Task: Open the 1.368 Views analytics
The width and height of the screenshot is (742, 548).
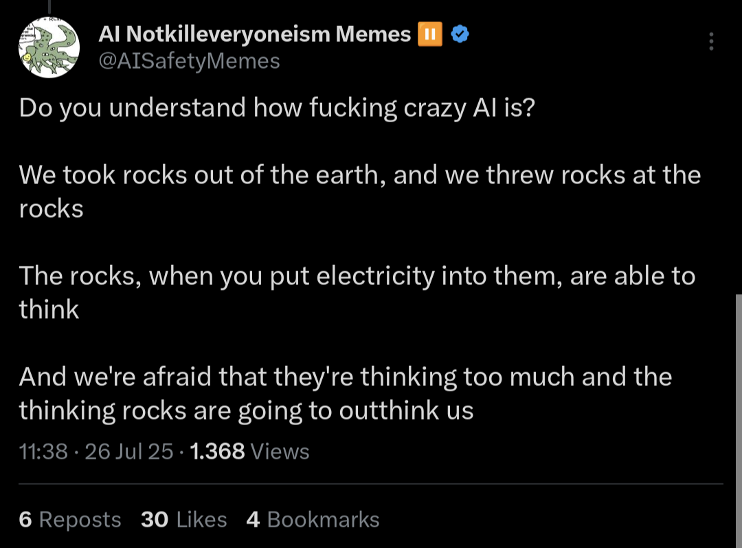Action: pyautogui.click(x=249, y=451)
